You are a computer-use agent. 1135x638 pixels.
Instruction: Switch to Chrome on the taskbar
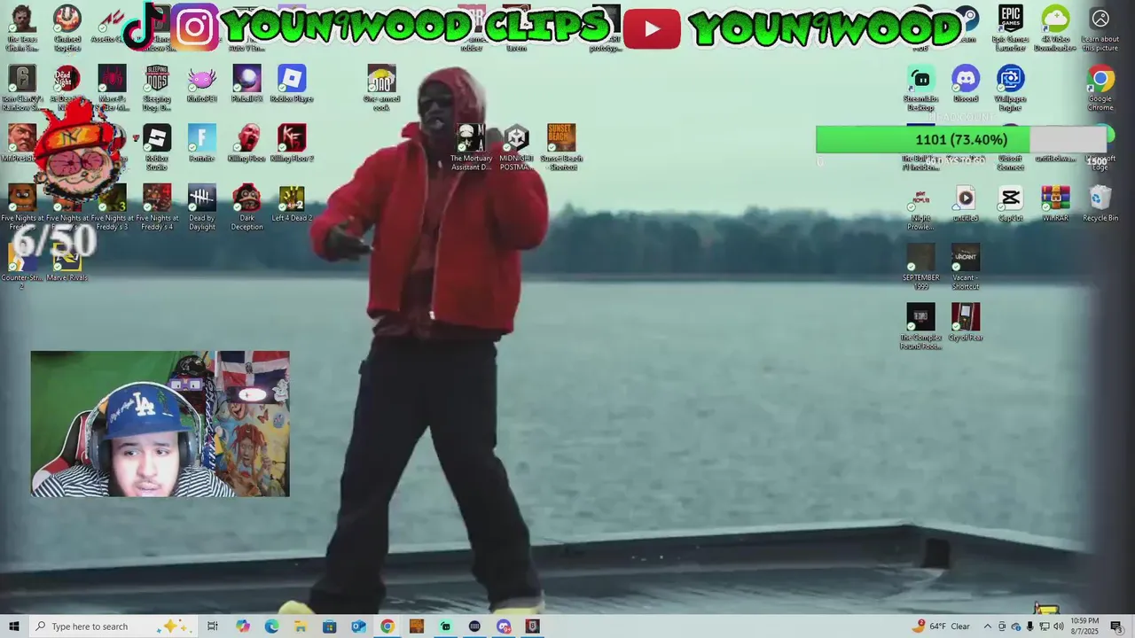(x=387, y=626)
